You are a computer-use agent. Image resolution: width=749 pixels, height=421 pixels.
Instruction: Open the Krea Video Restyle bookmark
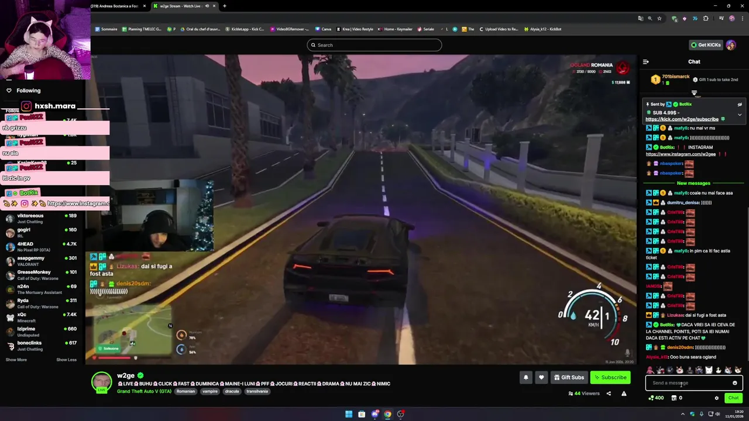[x=355, y=29]
